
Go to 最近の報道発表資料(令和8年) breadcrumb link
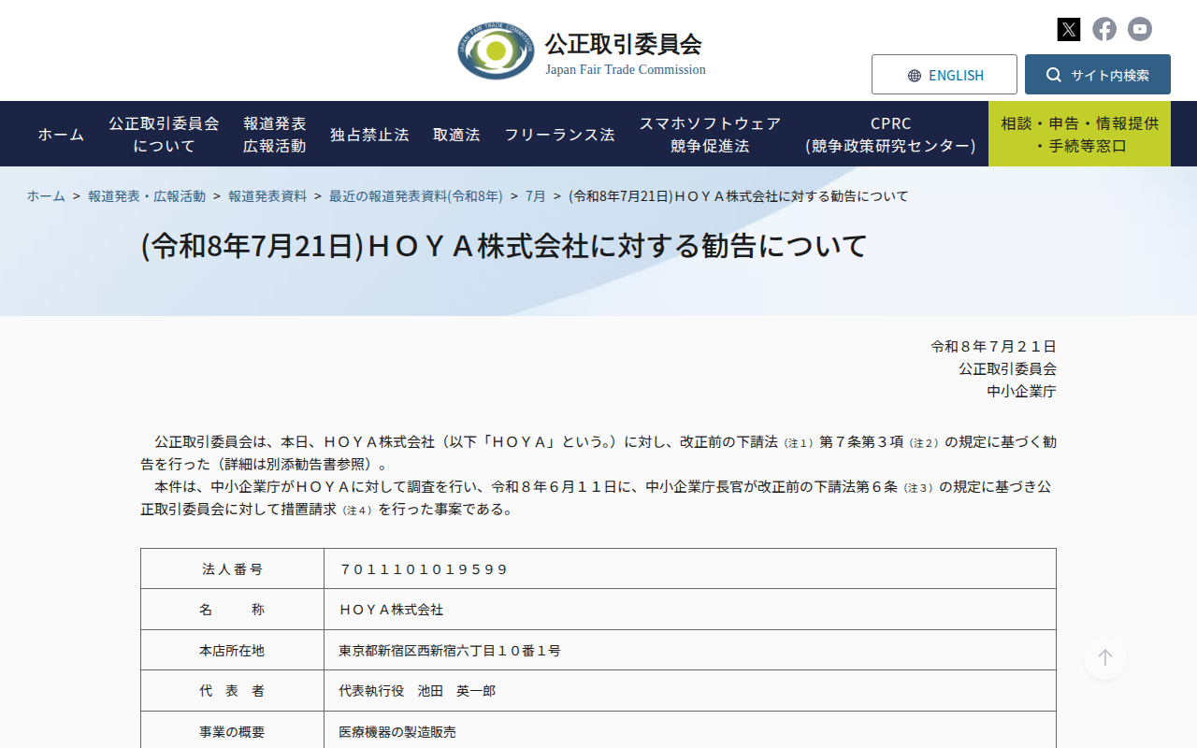point(416,196)
